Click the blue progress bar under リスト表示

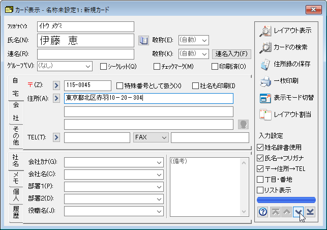[x=286, y=200]
